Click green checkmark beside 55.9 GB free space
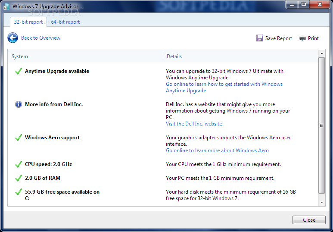The height and width of the screenshot is (232, 333). (x=19, y=192)
